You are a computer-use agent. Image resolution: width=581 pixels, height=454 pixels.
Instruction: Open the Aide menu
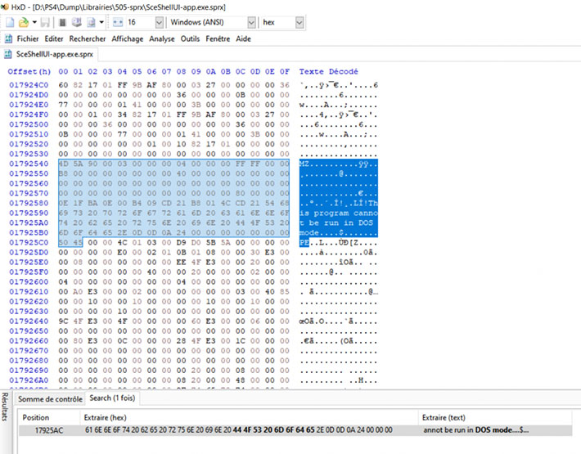(243, 38)
